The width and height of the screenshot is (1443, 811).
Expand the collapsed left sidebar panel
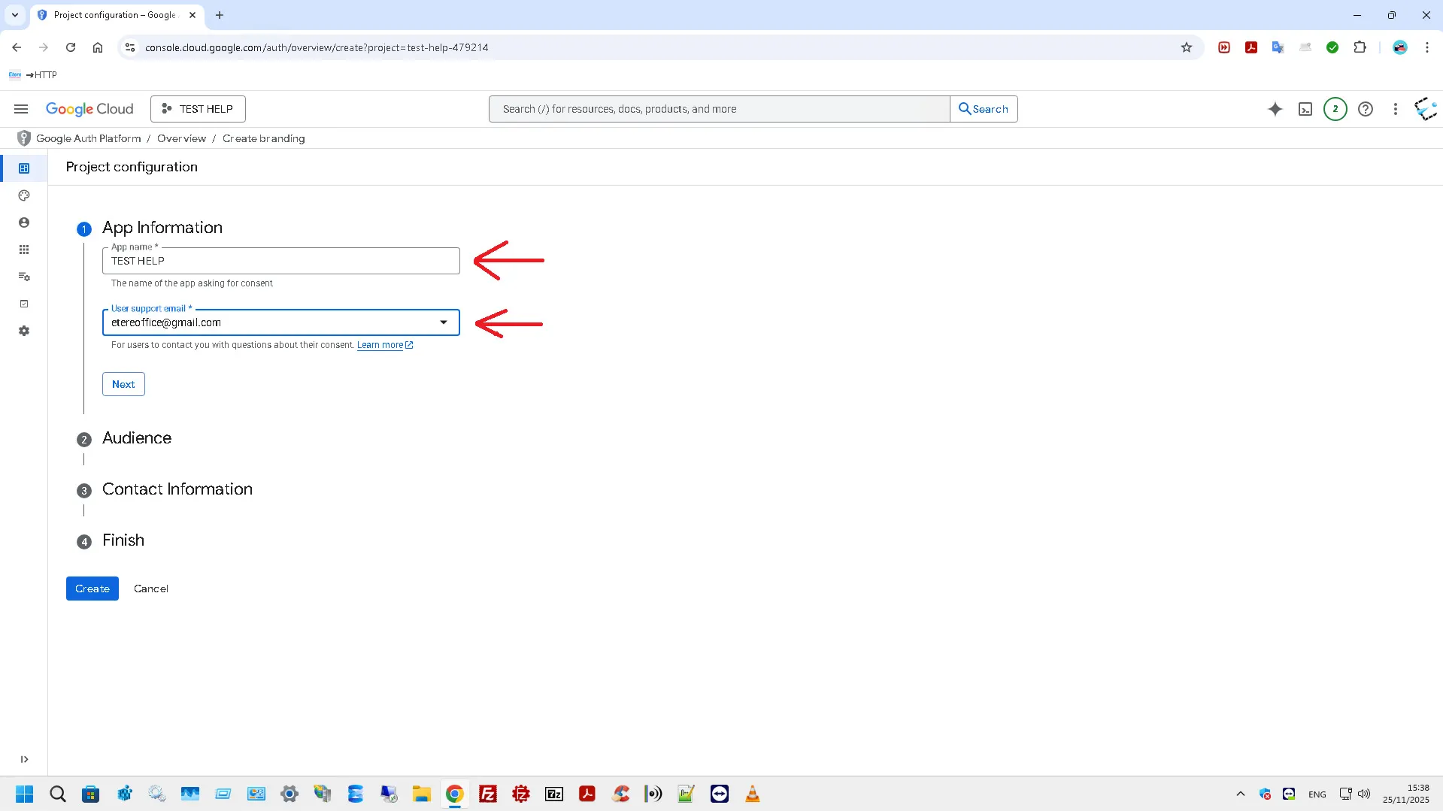pyautogui.click(x=24, y=759)
